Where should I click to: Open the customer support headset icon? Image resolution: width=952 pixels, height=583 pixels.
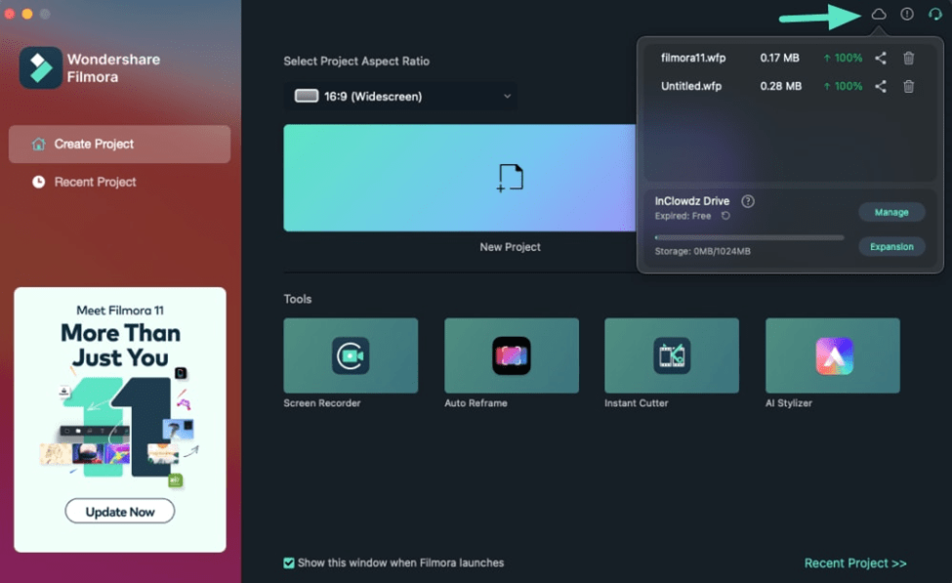935,14
